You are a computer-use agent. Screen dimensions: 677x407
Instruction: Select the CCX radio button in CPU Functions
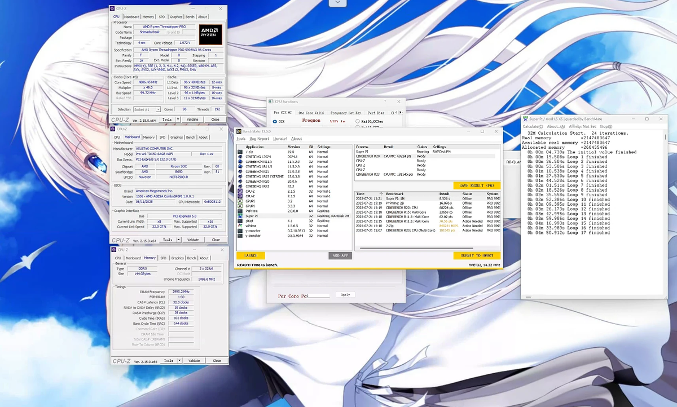click(x=275, y=121)
